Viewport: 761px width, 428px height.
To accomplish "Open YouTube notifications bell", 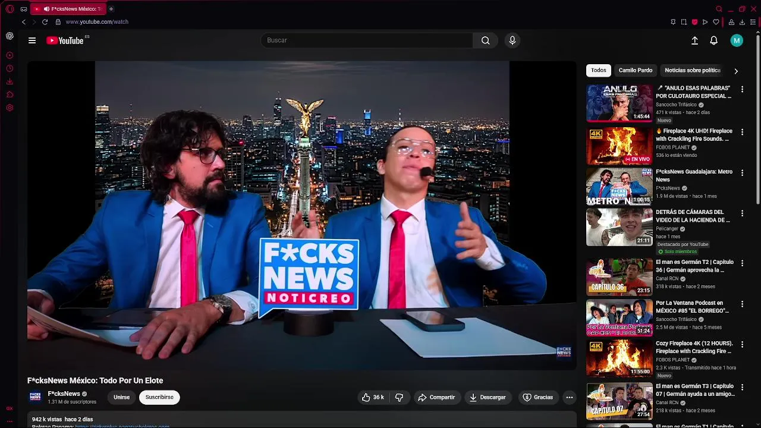I will pyautogui.click(x=713, y=40).
